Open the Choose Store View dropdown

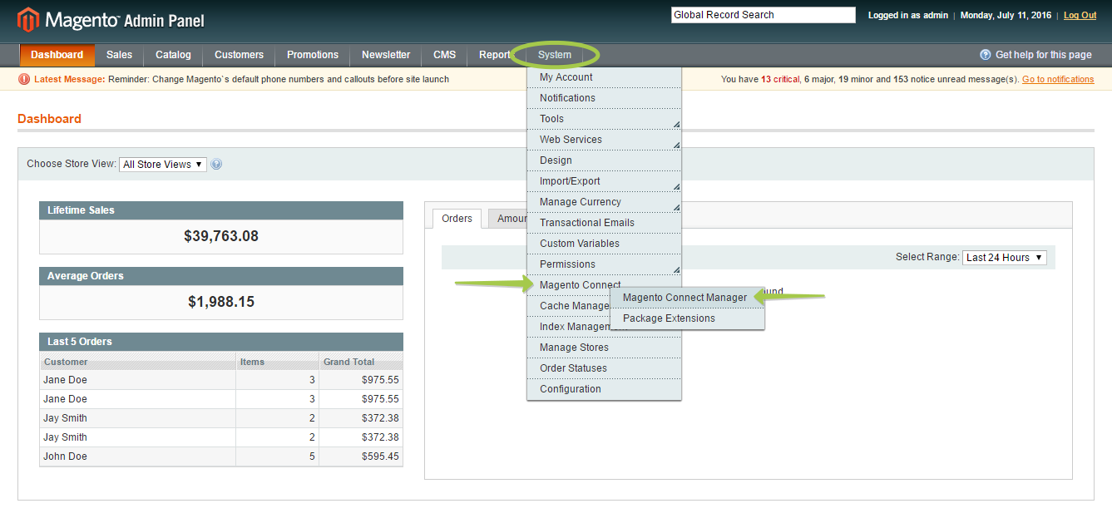click(163, 165)
